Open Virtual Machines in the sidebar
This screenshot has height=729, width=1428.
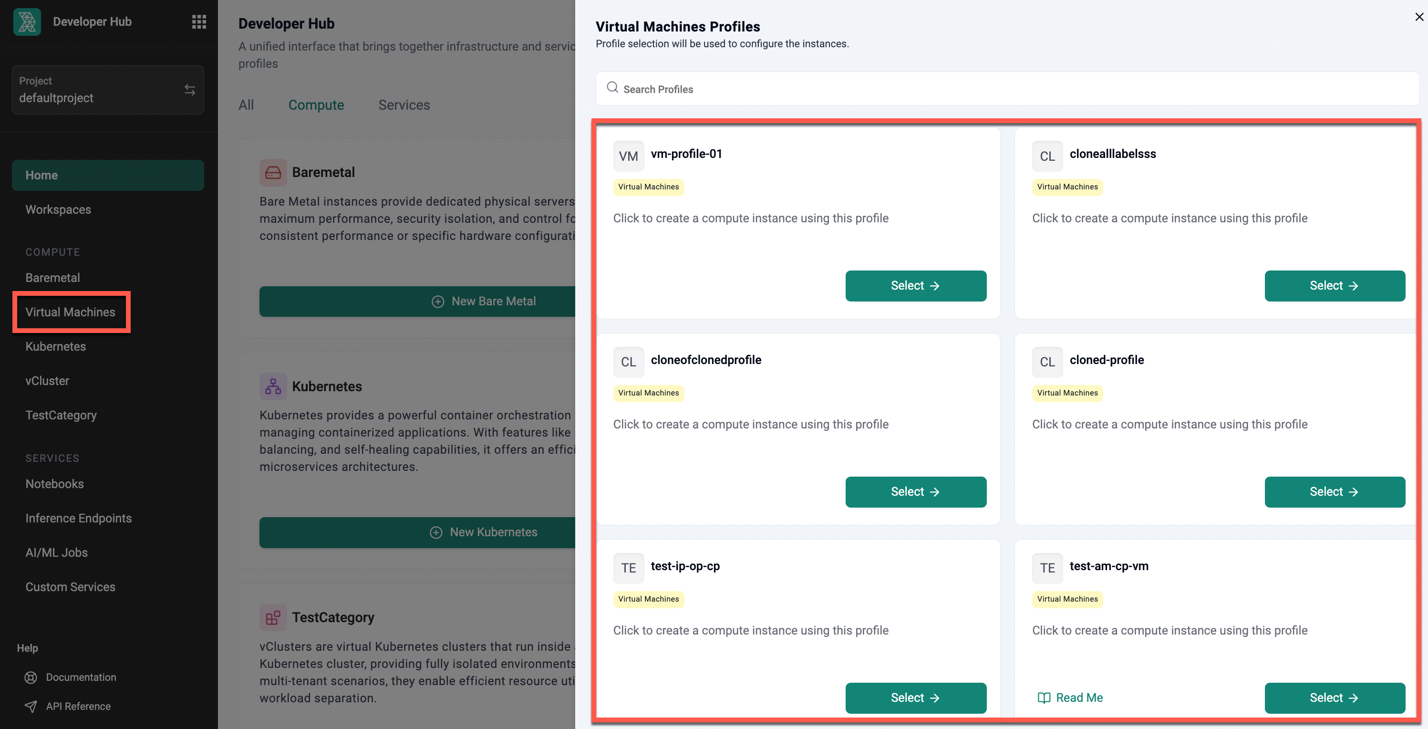(71, 312)
